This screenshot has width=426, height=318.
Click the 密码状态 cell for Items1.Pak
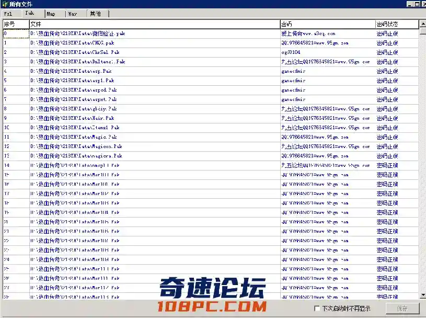pyautogui.click(x=397, y=128)
